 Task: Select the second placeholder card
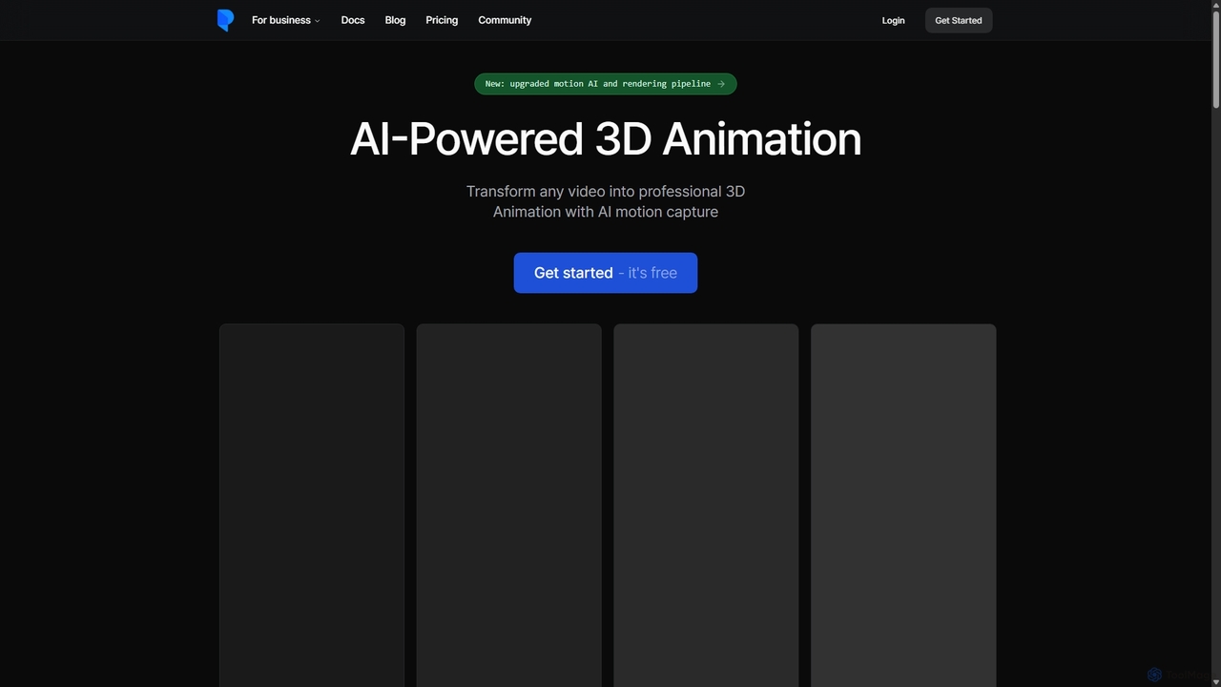pos(509,506)
